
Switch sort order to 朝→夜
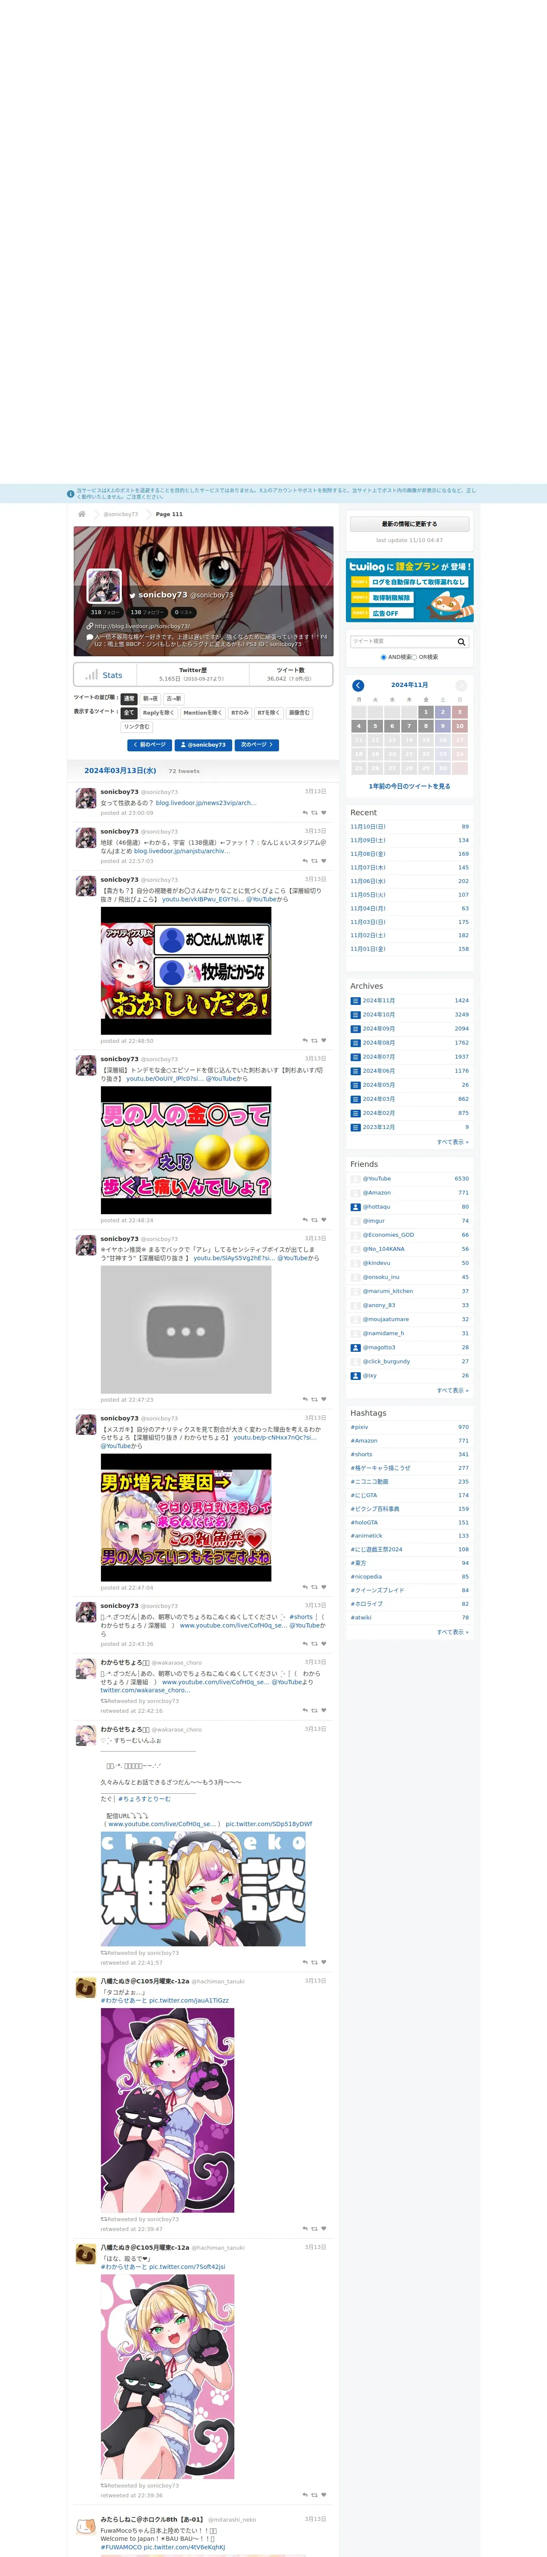[150, 699]
